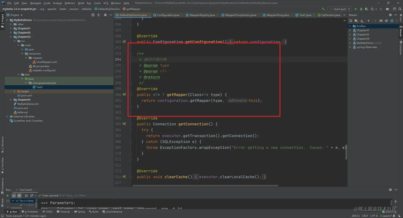This screenshot has width=403, height=218.
Task: Expand External Libraries node
Action: click(x=7, y=116)
